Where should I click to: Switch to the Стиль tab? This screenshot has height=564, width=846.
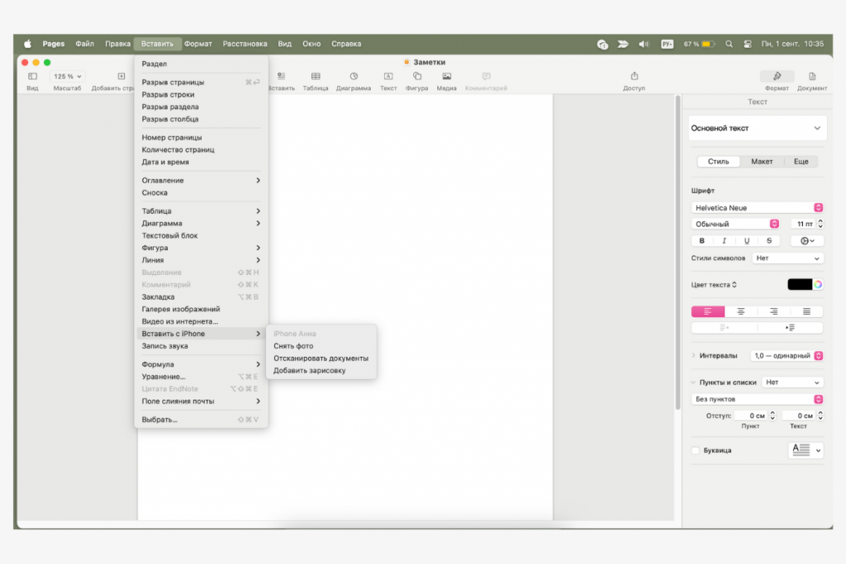click(x=718, y=162)
